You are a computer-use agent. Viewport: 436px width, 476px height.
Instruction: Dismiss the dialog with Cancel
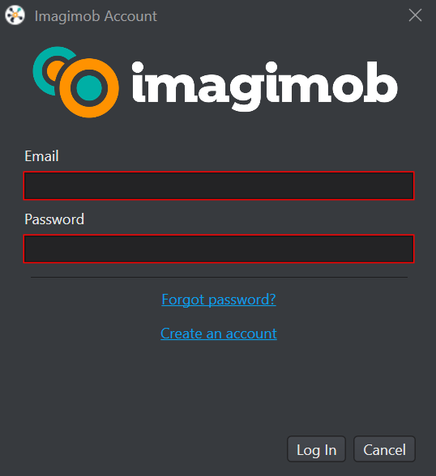[384, 449]
